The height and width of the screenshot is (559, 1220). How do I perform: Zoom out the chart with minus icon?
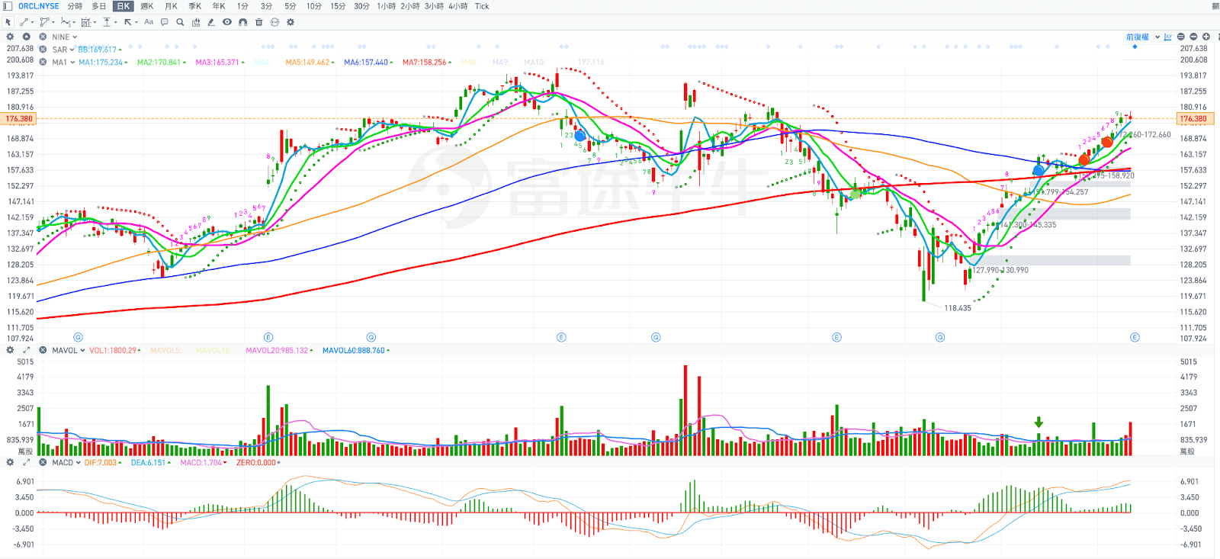point(1193,37)
